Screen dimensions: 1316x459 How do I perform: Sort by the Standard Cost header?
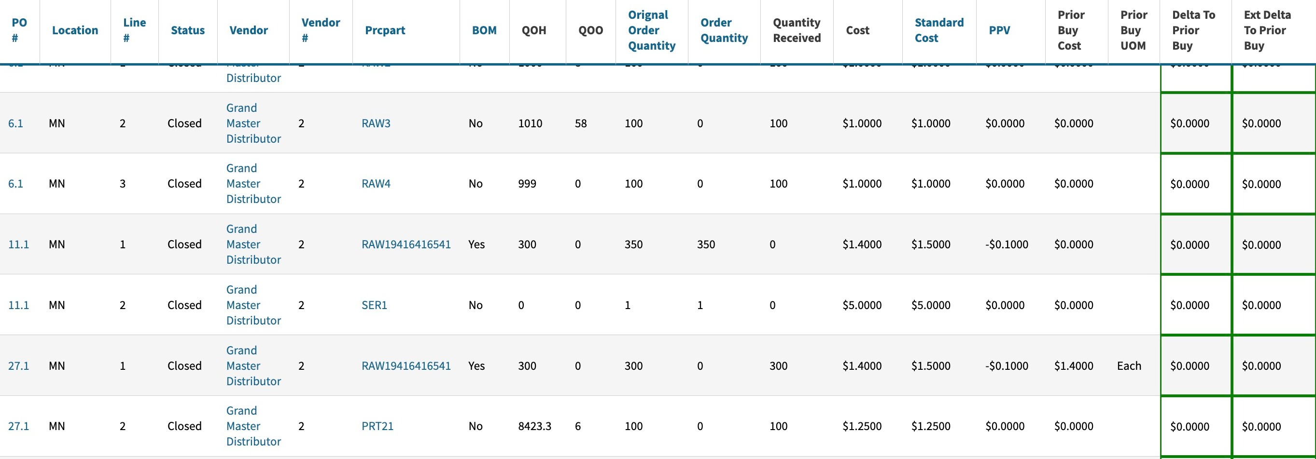click(x=938, y=30)
